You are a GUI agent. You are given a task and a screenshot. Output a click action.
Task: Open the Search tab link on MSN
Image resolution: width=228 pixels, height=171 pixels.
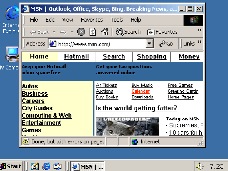tap(114, 57)
